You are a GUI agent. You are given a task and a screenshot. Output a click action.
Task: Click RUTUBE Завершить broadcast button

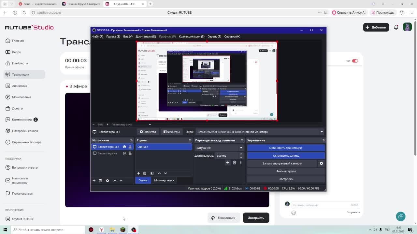tap(256, 218)
